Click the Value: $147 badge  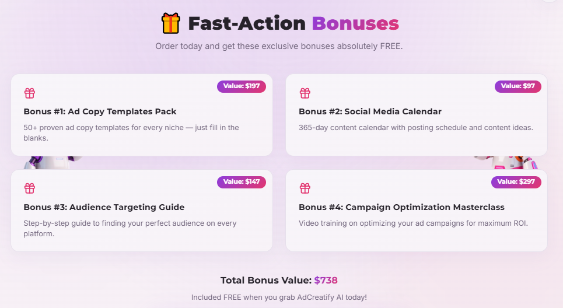(x=242, y=182)
